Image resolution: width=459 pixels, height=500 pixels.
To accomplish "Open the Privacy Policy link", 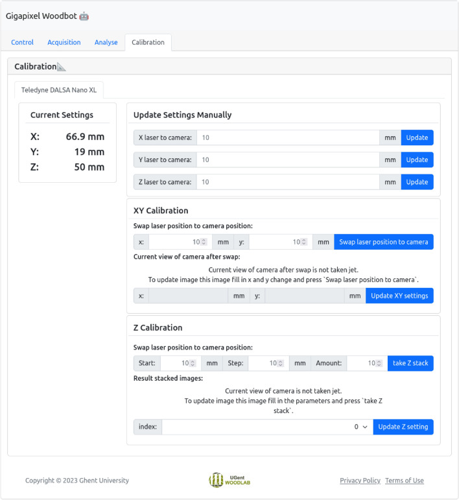I will pyautogui.click(x=360, y=481).
